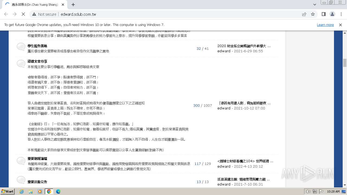The image size is (347, 195).
Task: Click the topic count 117
Action: (x=198, y=164)
